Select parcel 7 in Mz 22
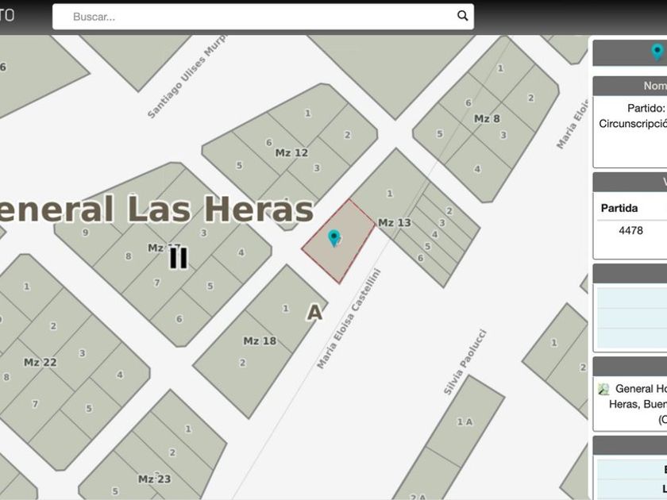 pyautogui.click(x=35, y=404)
